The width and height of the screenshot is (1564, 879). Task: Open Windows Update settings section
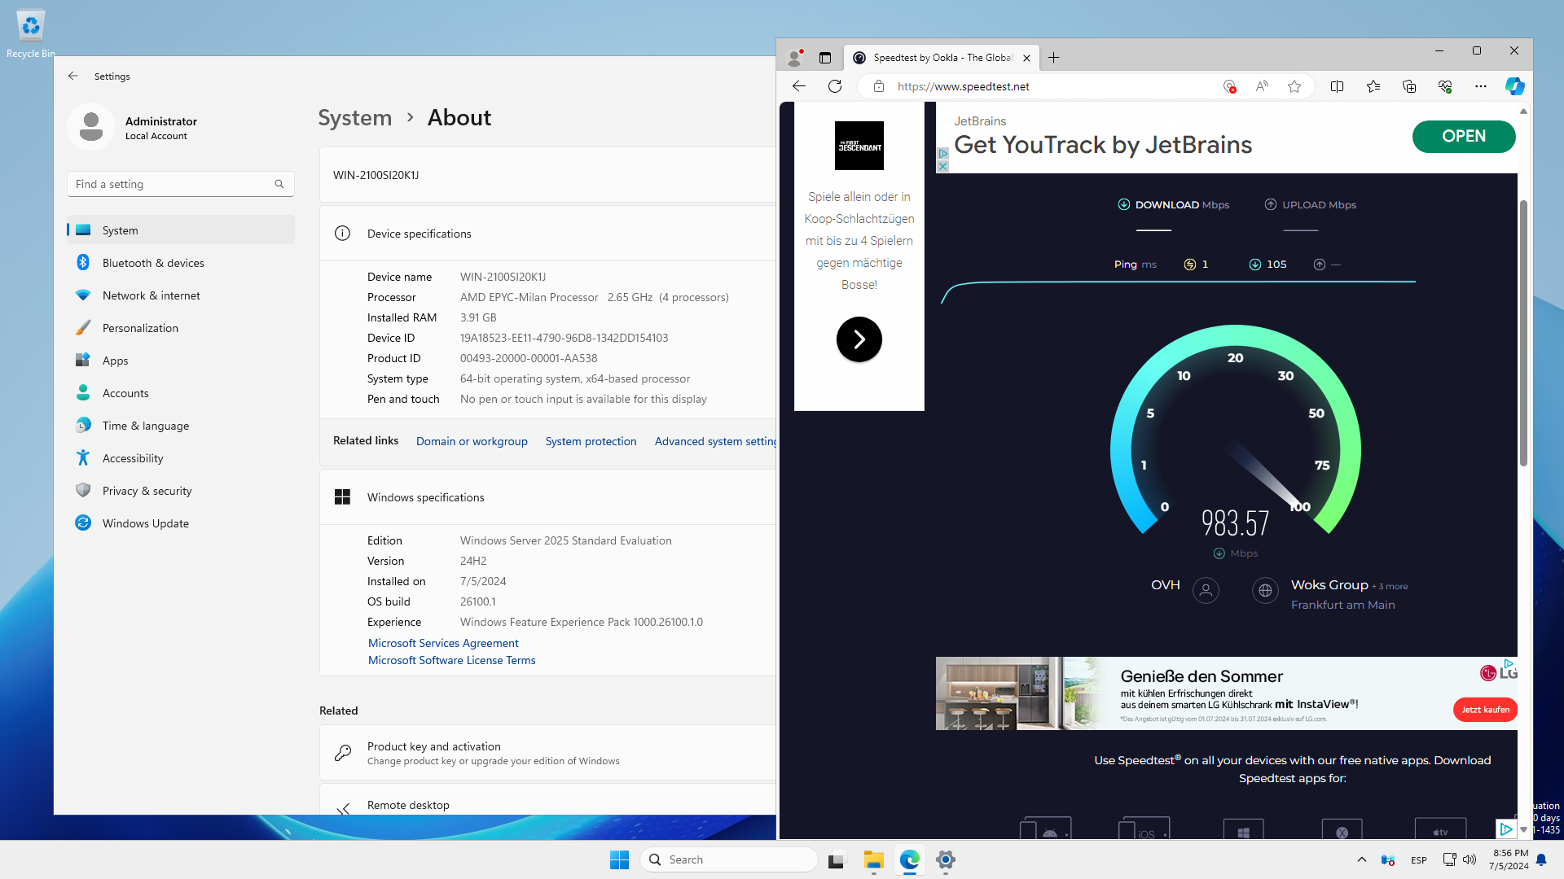tap(146, 523)
